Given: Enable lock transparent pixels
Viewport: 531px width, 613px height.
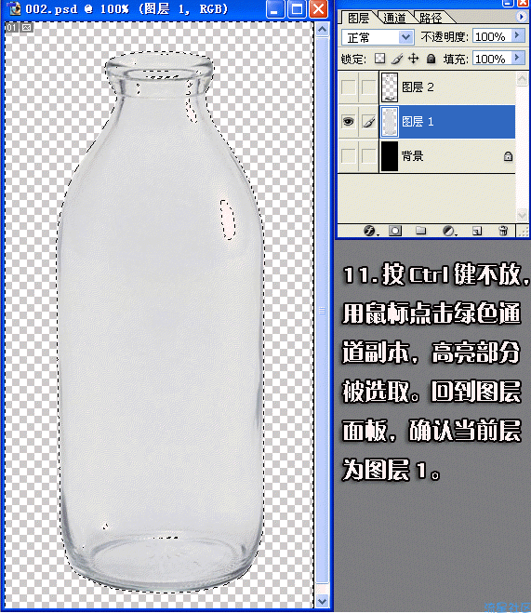Looking at the screenshot, I should 379,59.
